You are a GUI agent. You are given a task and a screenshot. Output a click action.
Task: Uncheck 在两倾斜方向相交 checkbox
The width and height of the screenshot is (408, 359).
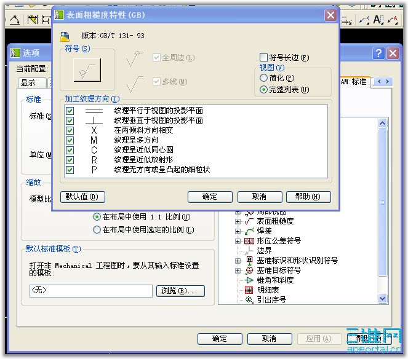70,130
